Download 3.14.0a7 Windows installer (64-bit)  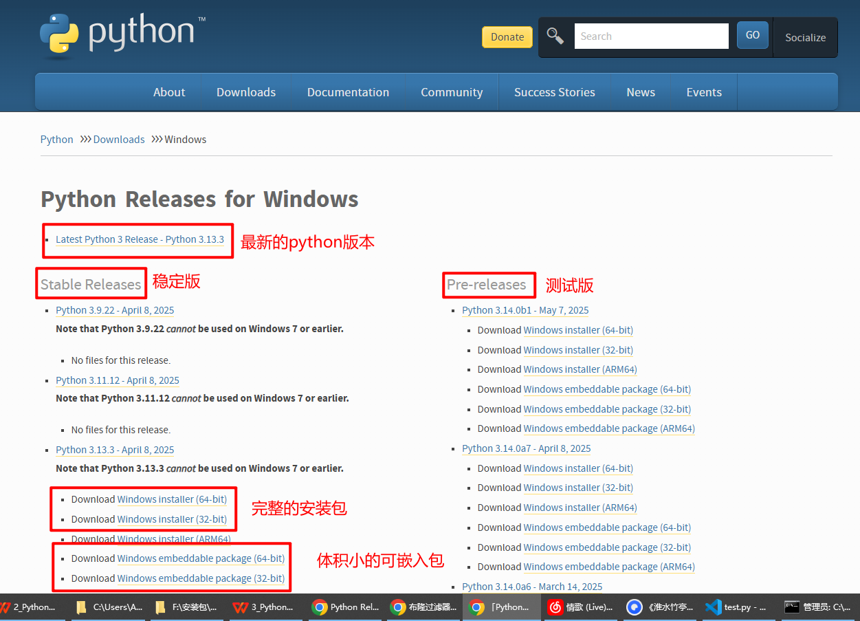tap(578, 468)
